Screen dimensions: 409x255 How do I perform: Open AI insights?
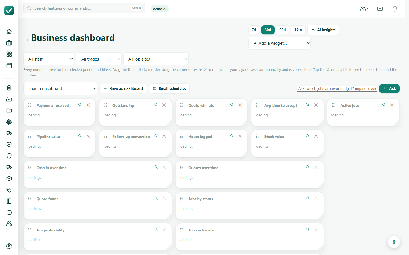click(x=323, y=30)
